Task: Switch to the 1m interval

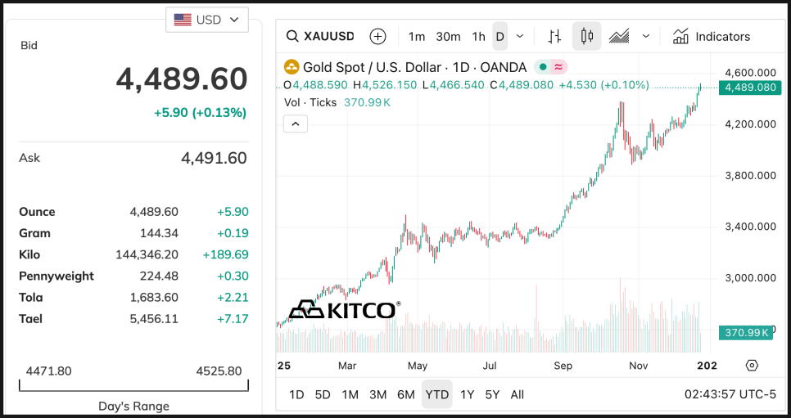Action: coord(417,36)
